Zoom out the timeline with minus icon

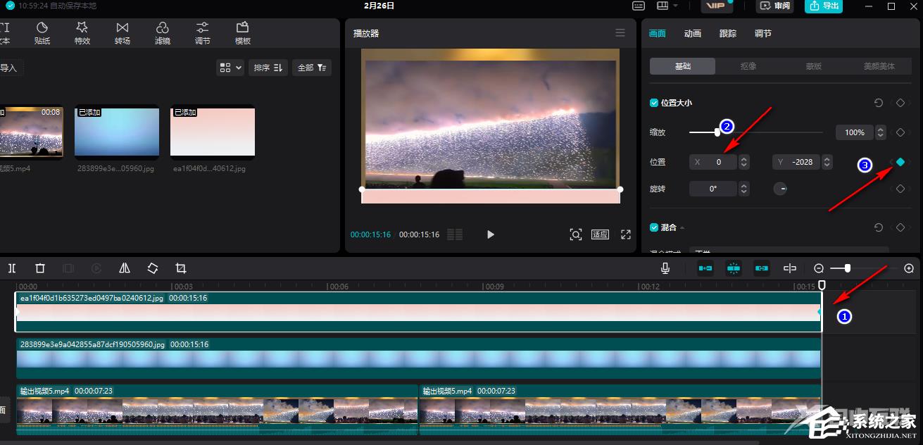coord(819,268)
